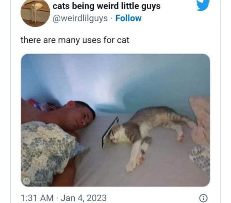Click the Jan 4, 2023 date

[x=84, y=198]
